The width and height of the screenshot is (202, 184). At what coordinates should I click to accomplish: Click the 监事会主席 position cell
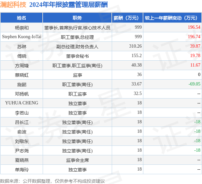tap(77, 160)
